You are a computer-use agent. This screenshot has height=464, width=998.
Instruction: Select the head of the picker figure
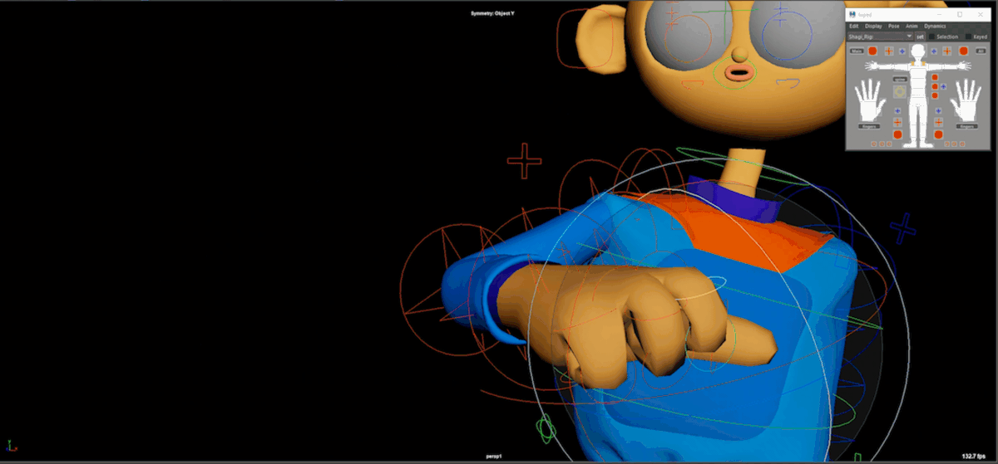click(917, 51)
